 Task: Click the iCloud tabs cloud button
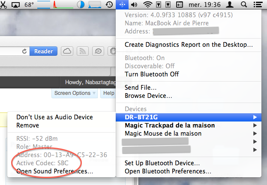point(67,51)
